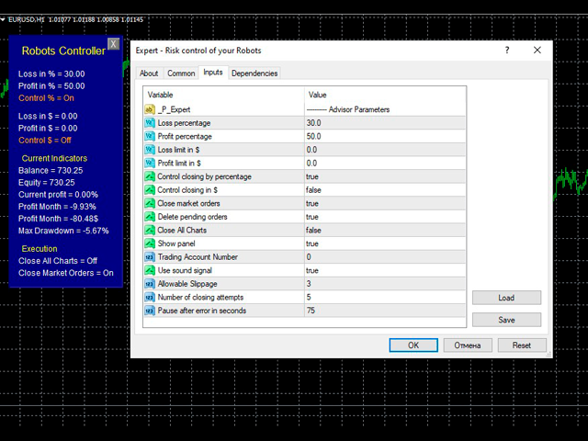Save input settings with Save button

(506, 320)
